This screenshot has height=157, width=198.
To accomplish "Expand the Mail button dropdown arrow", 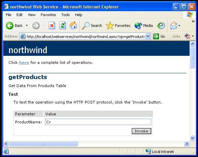I will (x=179, y=26).
